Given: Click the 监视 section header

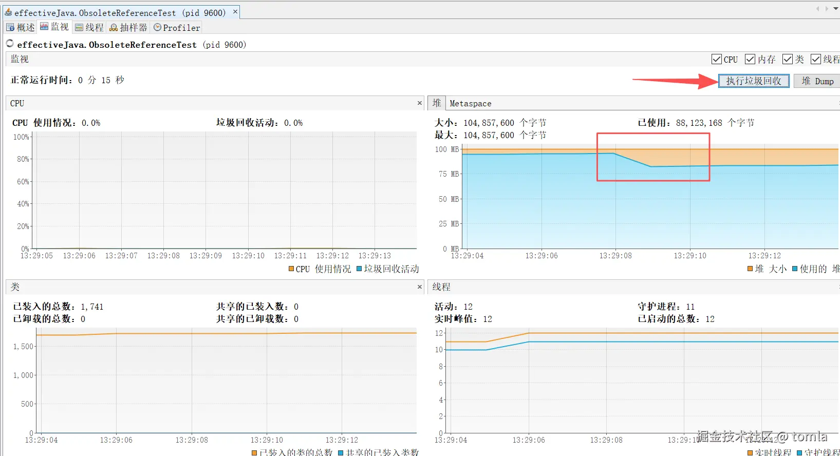Looking at the screenshot, I should click(x=20, y=59).
